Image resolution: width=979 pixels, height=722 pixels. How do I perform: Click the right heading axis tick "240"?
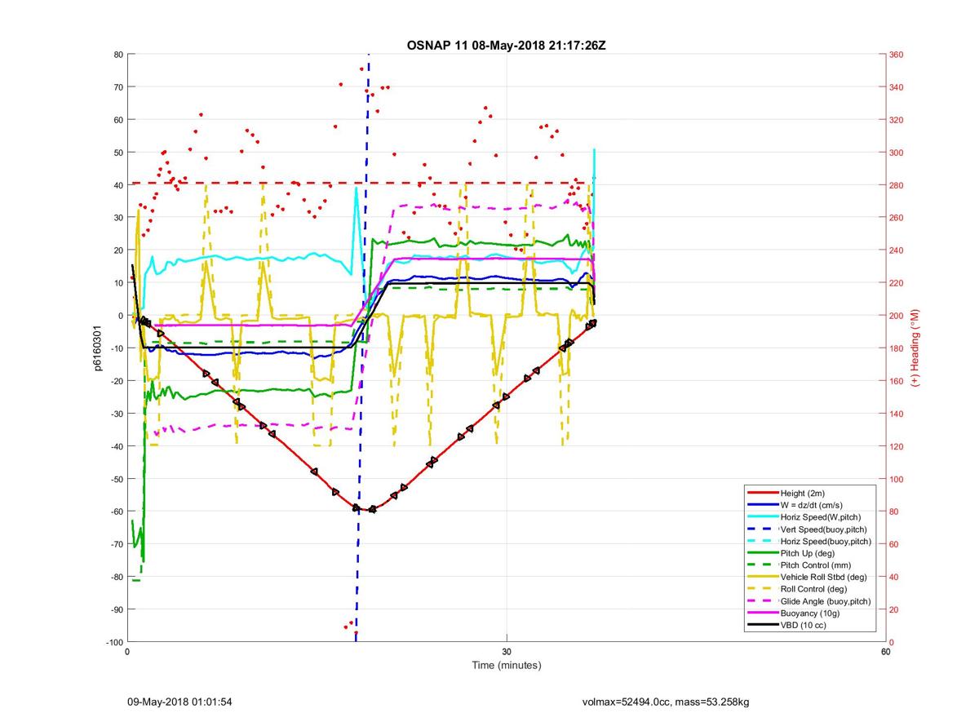pyautogui.click(x=897, y=250)
